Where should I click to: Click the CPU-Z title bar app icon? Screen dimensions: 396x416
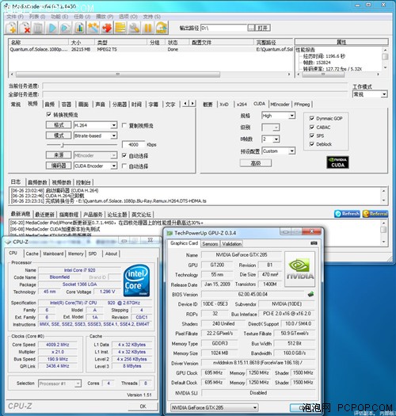[x=8, y=242]
